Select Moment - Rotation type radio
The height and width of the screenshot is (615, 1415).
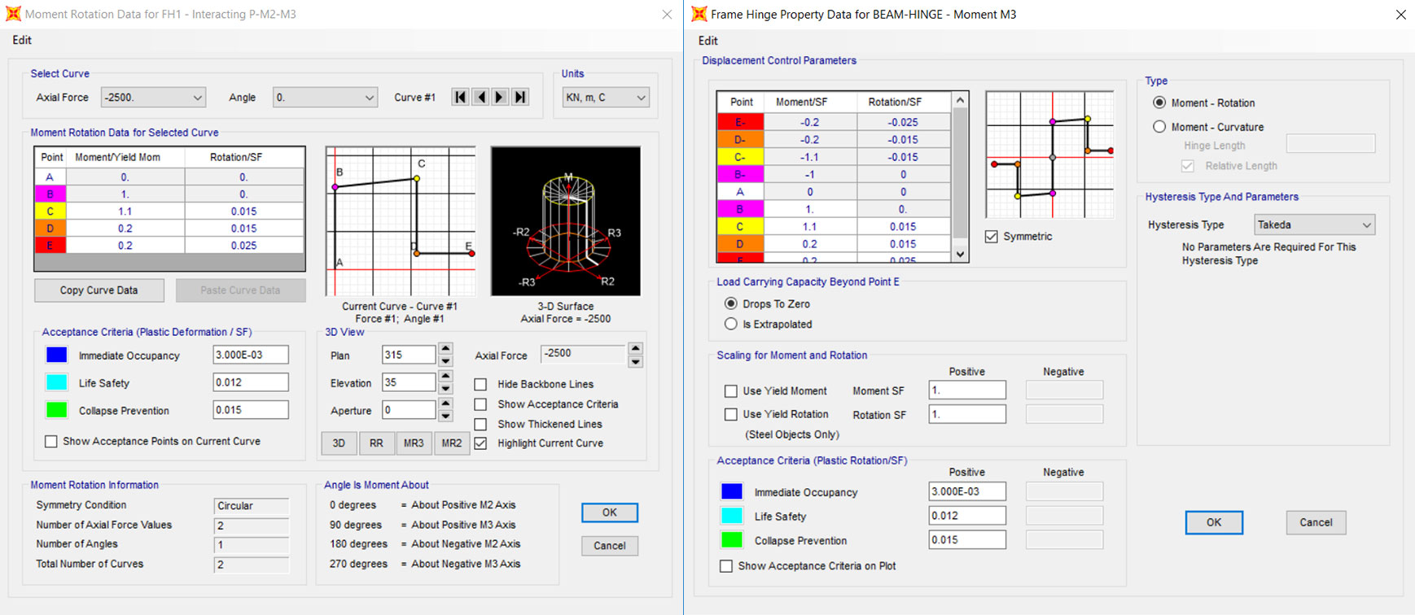(1159, 102)
